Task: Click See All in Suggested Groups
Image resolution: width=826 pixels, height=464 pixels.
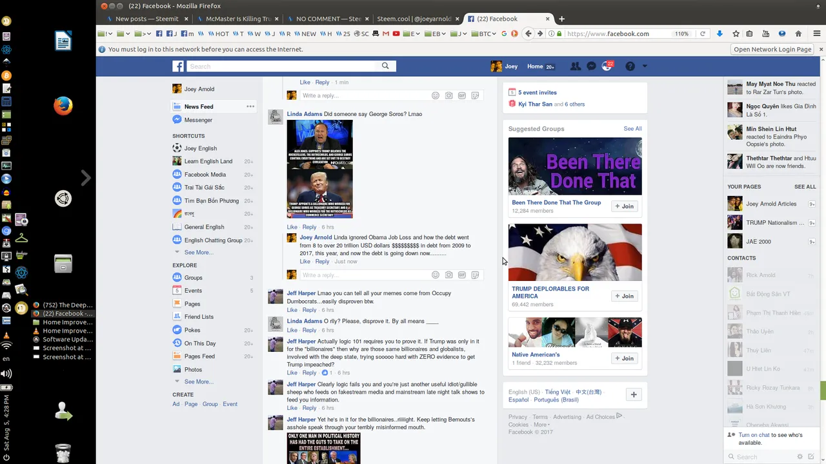Action: pos(632,129)
